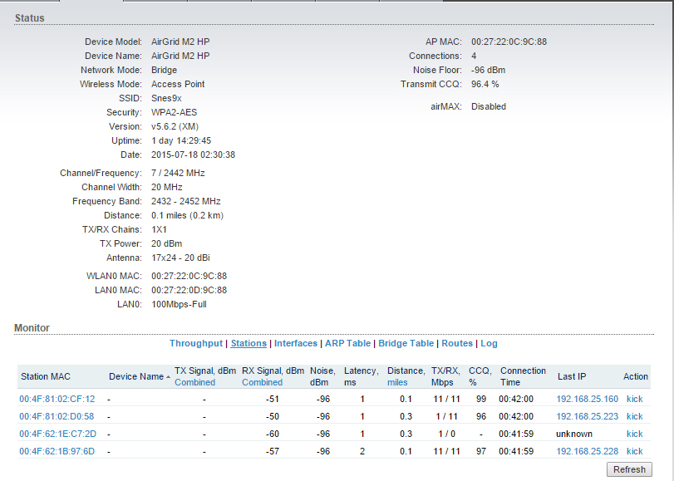674x481 pixels.
Task: Sort table by Device Name arrow
Action: point(168,377)
